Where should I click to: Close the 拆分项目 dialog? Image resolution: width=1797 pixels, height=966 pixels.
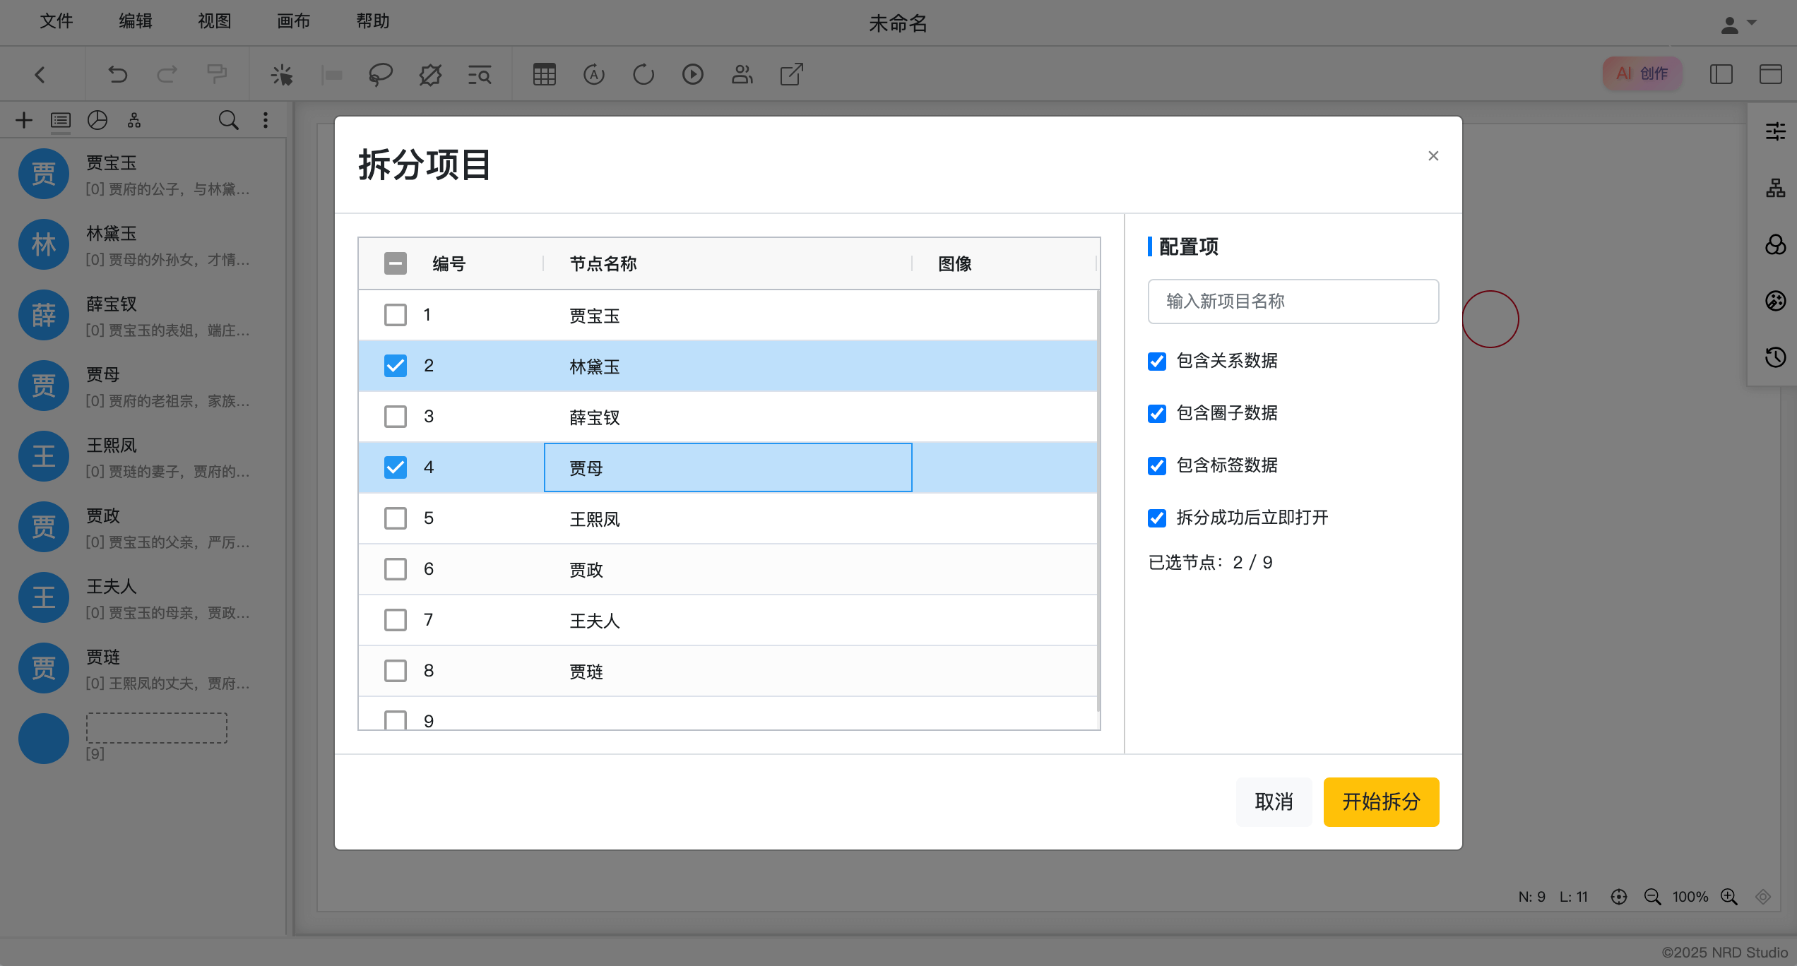tap(1433, 156)
